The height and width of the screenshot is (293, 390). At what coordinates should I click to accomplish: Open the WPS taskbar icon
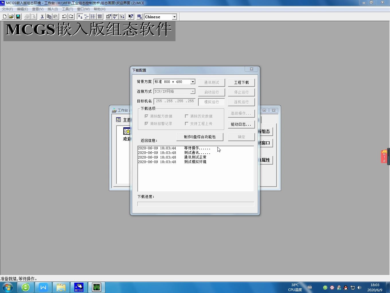pos(43,287)
